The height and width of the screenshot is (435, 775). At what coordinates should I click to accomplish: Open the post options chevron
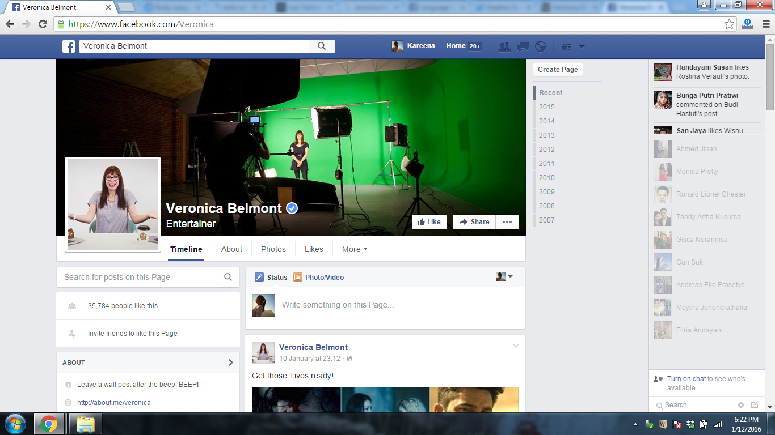516,346
